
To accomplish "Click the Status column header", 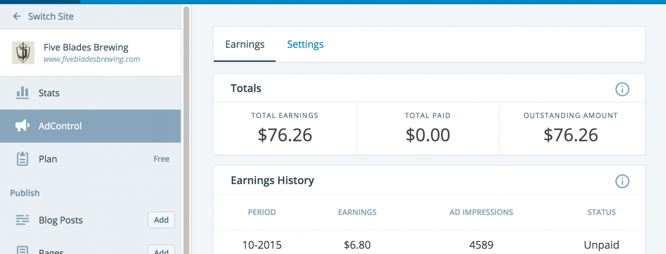I will coord(601,212).
